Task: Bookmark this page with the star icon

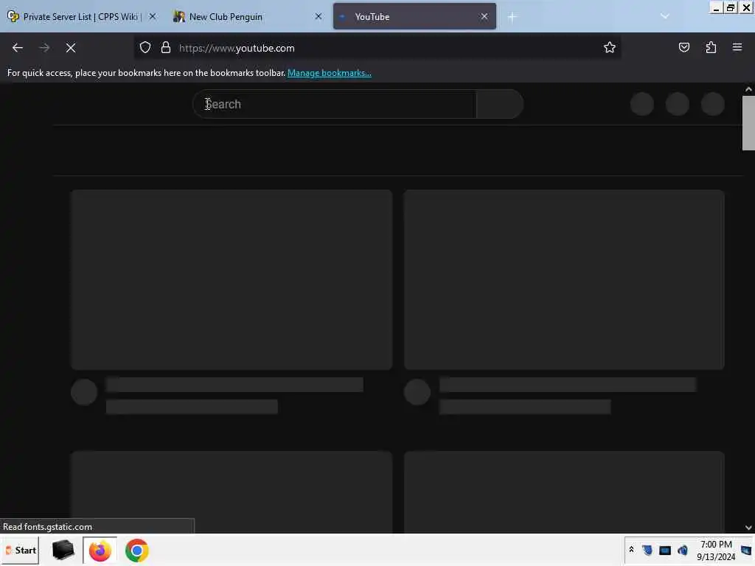Action: 610,48
